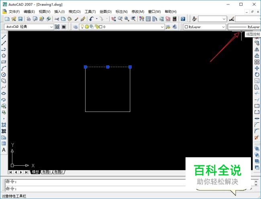Image resolution: width=261 pixels, height=199 pixels.
Task: Open the 格式(O) menu
Action: [x=75, y=12]
